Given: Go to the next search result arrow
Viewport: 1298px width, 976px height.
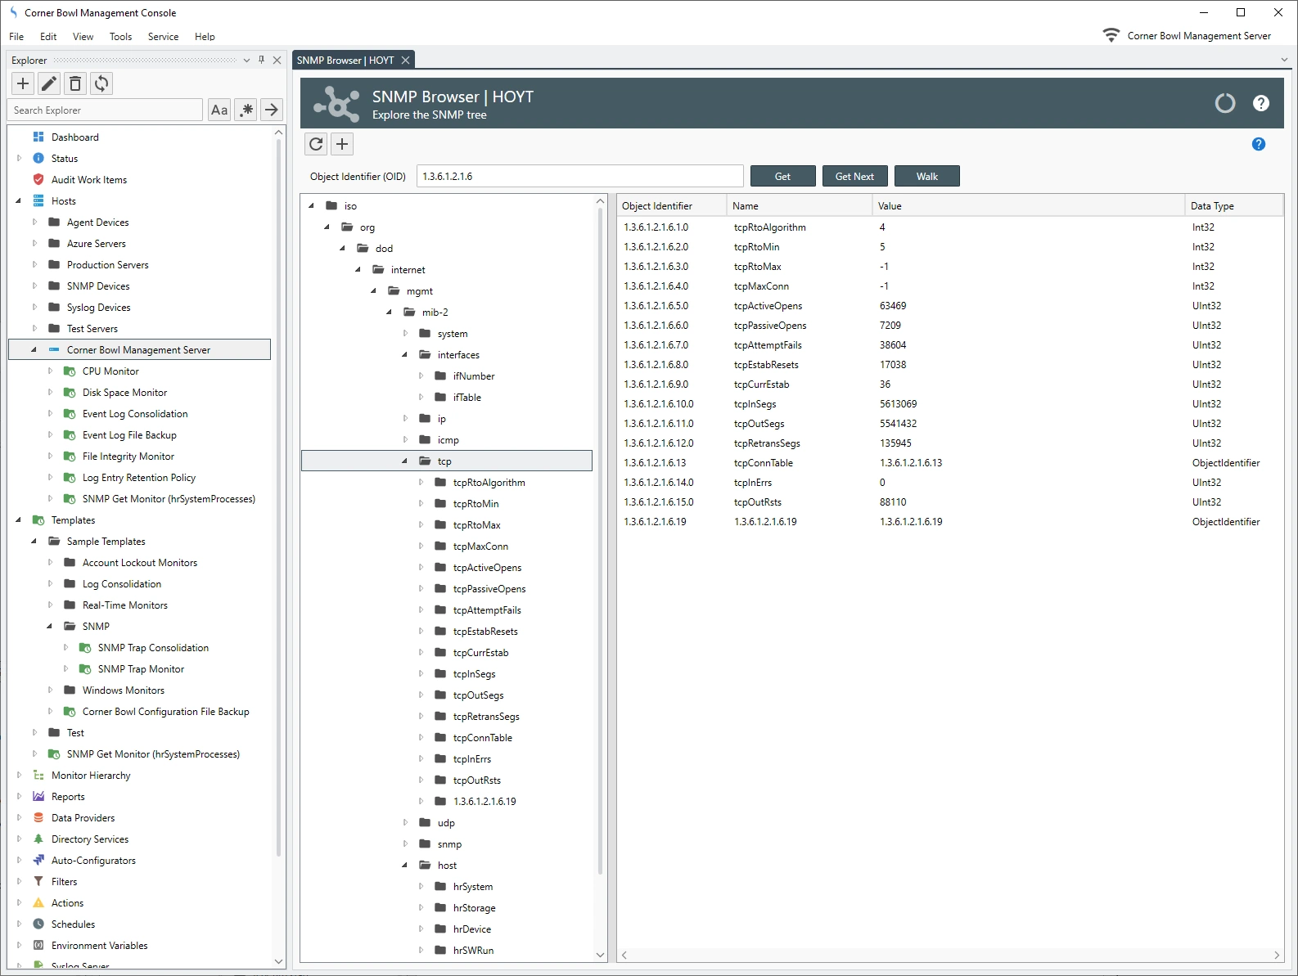Looking at the screenshot, I should [272, 110].
